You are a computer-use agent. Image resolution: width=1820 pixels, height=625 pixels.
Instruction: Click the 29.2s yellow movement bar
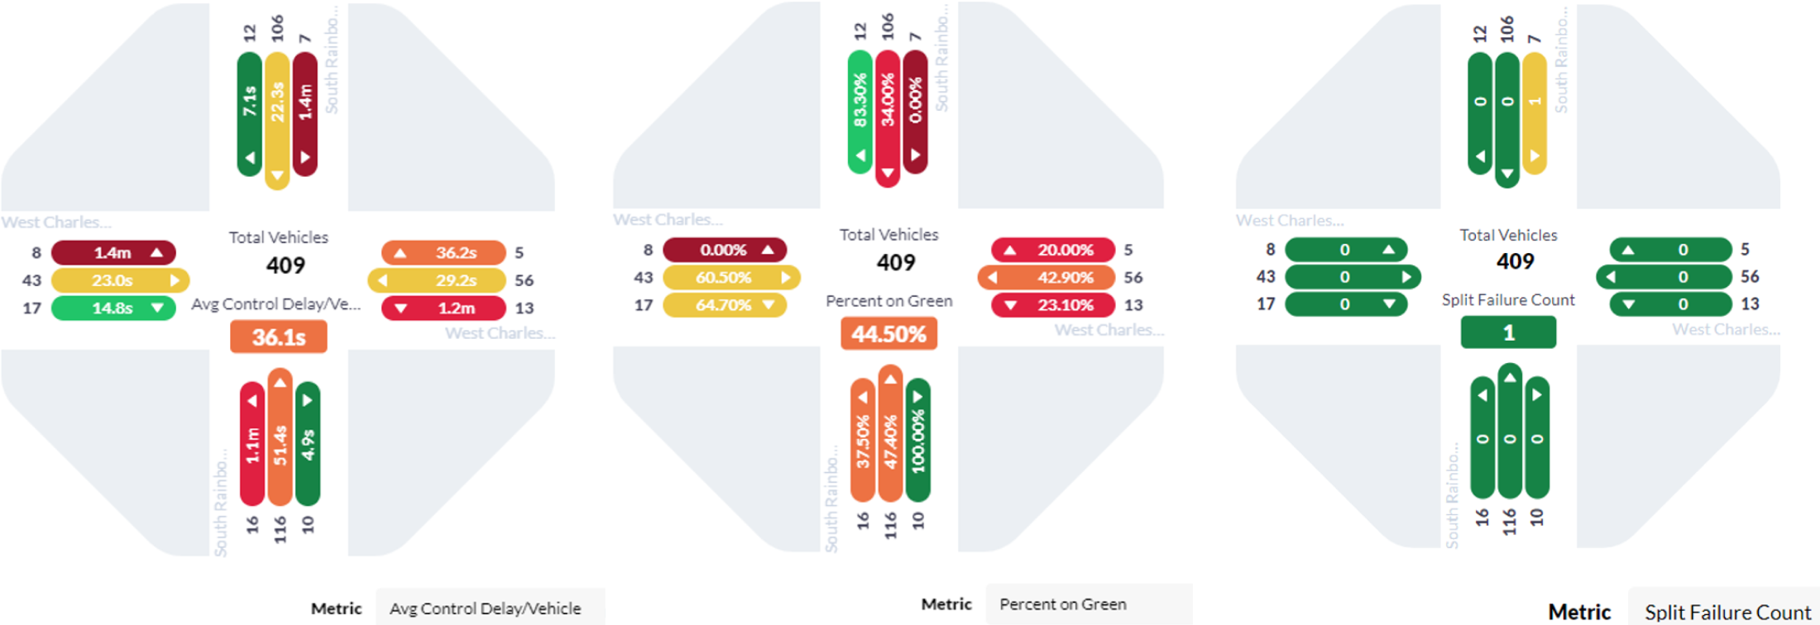click(x=437, y=280)
